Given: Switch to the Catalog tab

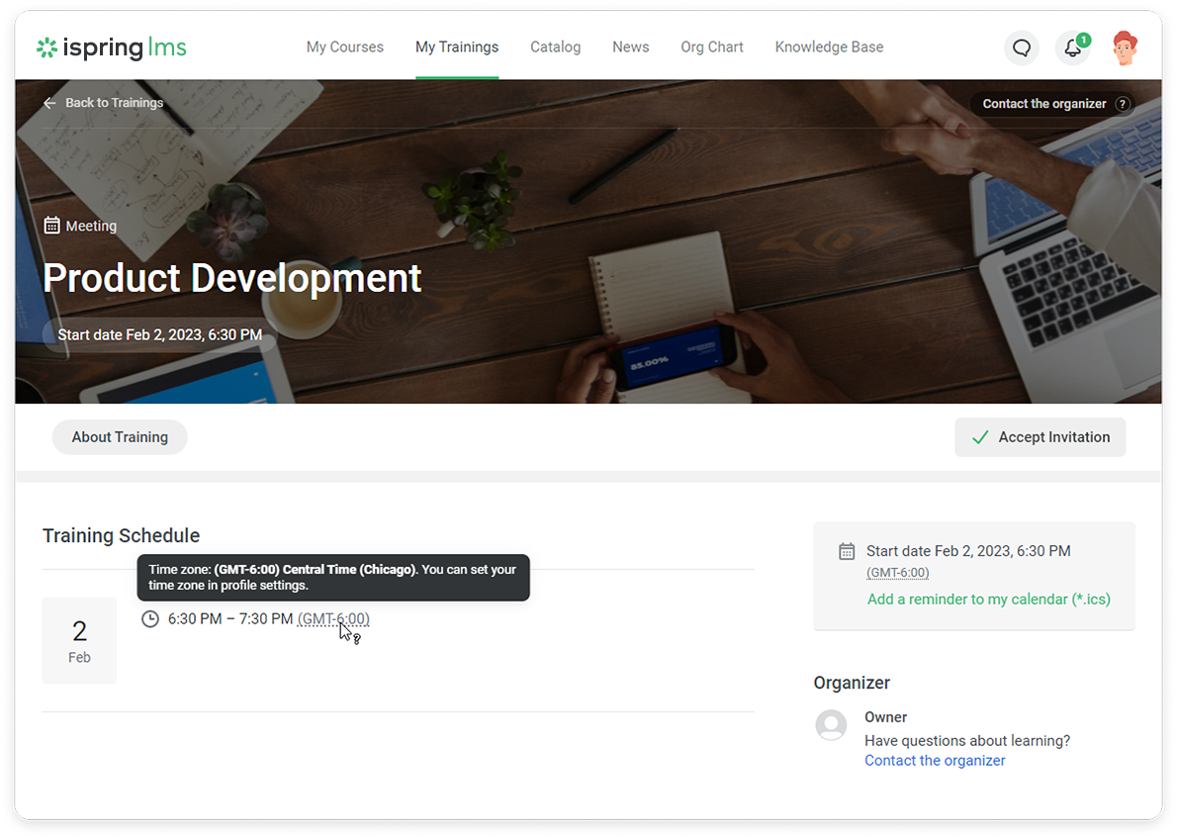Looking at the screenshot, I should tap(555, 47).
